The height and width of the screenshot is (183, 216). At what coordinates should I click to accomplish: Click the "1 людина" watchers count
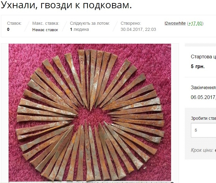click(79, 30)
